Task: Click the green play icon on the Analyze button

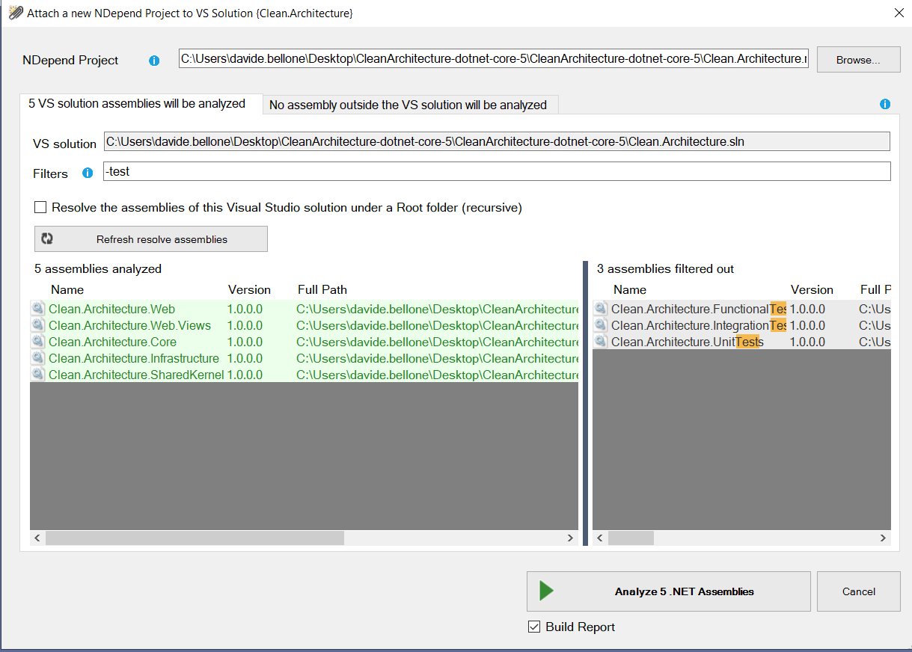Action: (x=546, y=591)
